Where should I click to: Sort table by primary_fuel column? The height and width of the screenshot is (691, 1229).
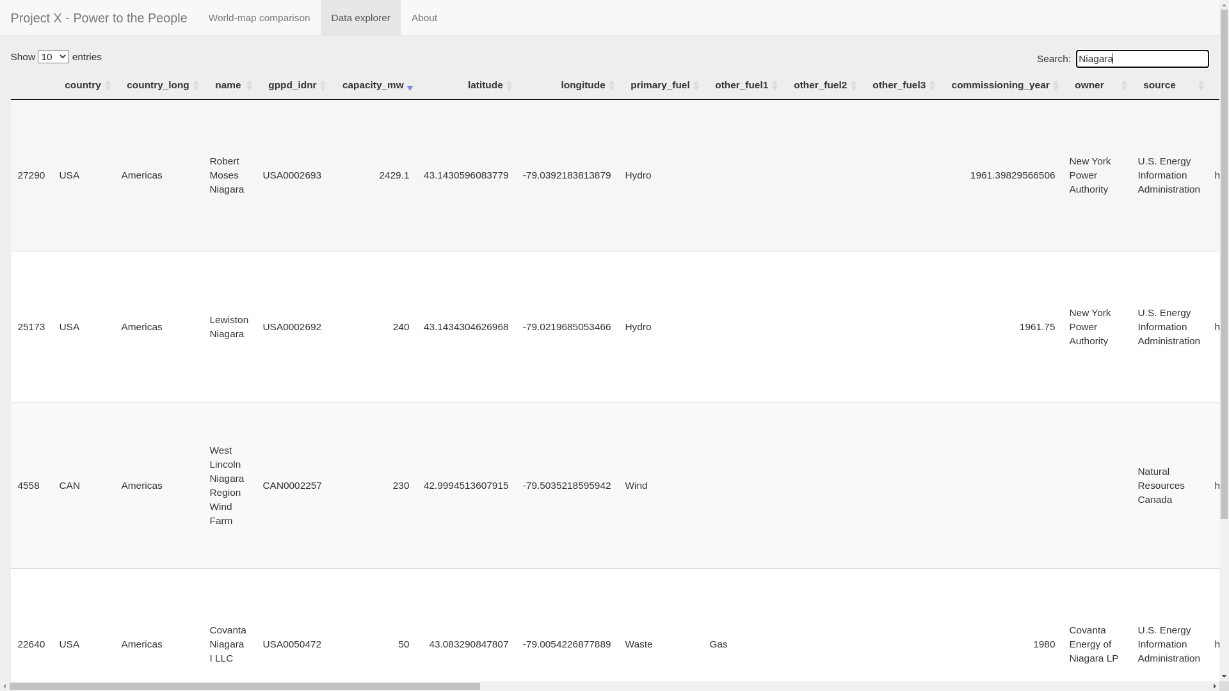pos(660,85)
